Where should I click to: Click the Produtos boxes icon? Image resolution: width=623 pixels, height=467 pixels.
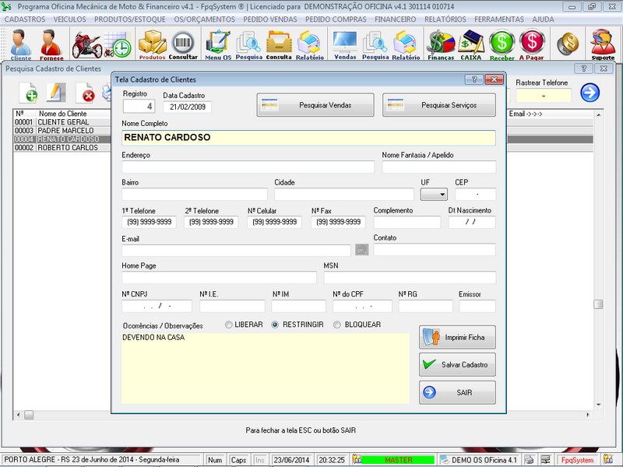[x=152, y=44]
